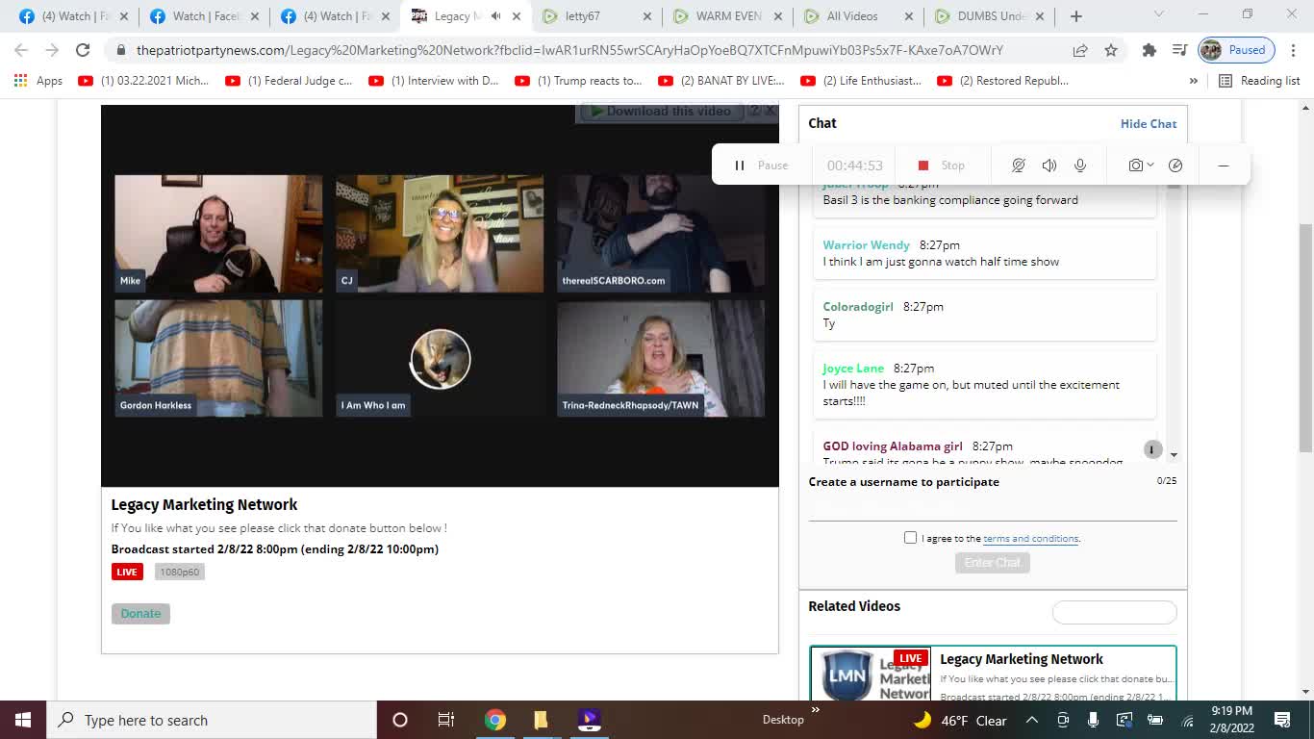Open help question mark beside download bar
This screenshot has width=1314, height=739.
click(x=754, y=111)
